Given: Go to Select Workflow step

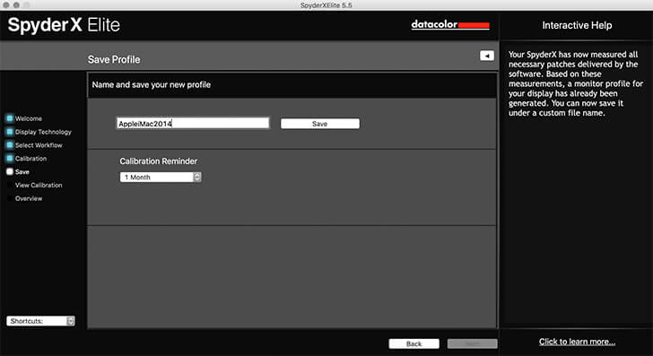Looking at the screenshot, I should (39, 145).
